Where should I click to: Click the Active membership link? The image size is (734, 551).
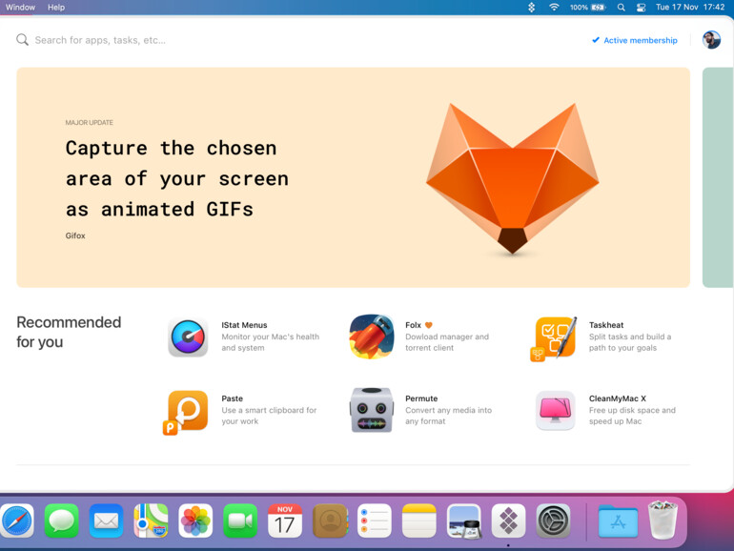coord(634,40)
